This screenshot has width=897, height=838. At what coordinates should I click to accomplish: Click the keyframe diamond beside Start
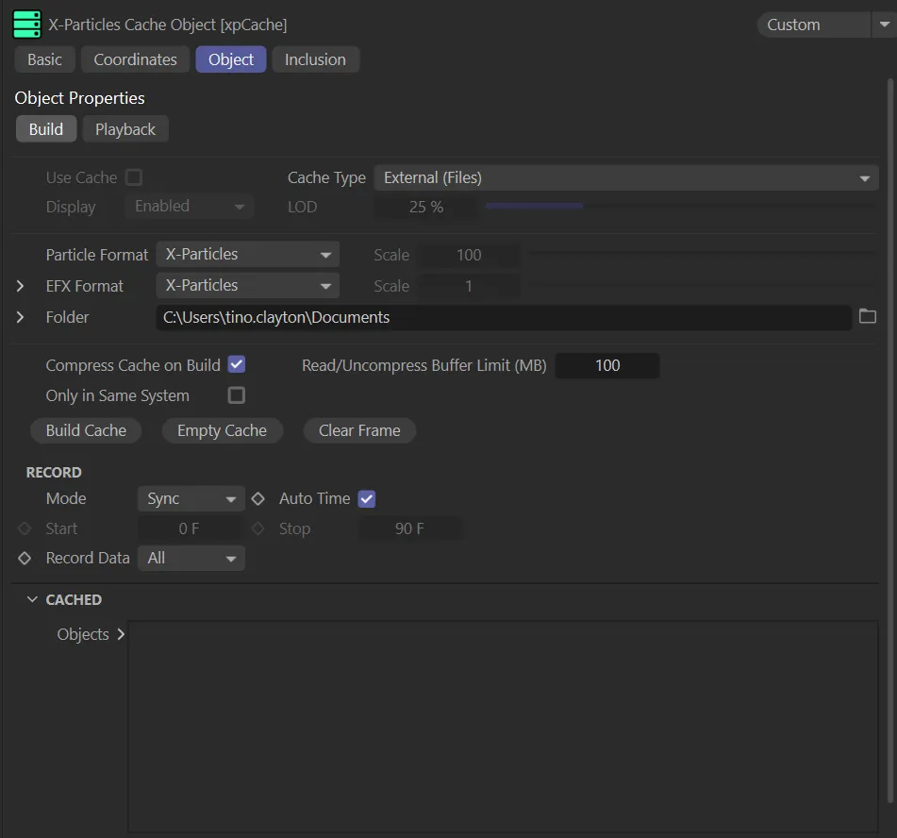tap(25, 528)
